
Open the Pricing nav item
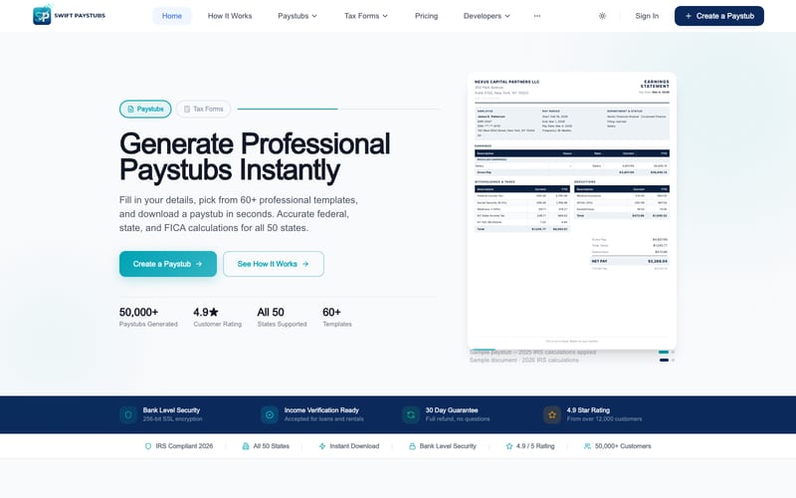coord(426,16)
